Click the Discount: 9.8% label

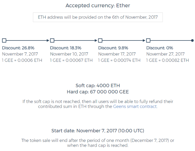113,48
